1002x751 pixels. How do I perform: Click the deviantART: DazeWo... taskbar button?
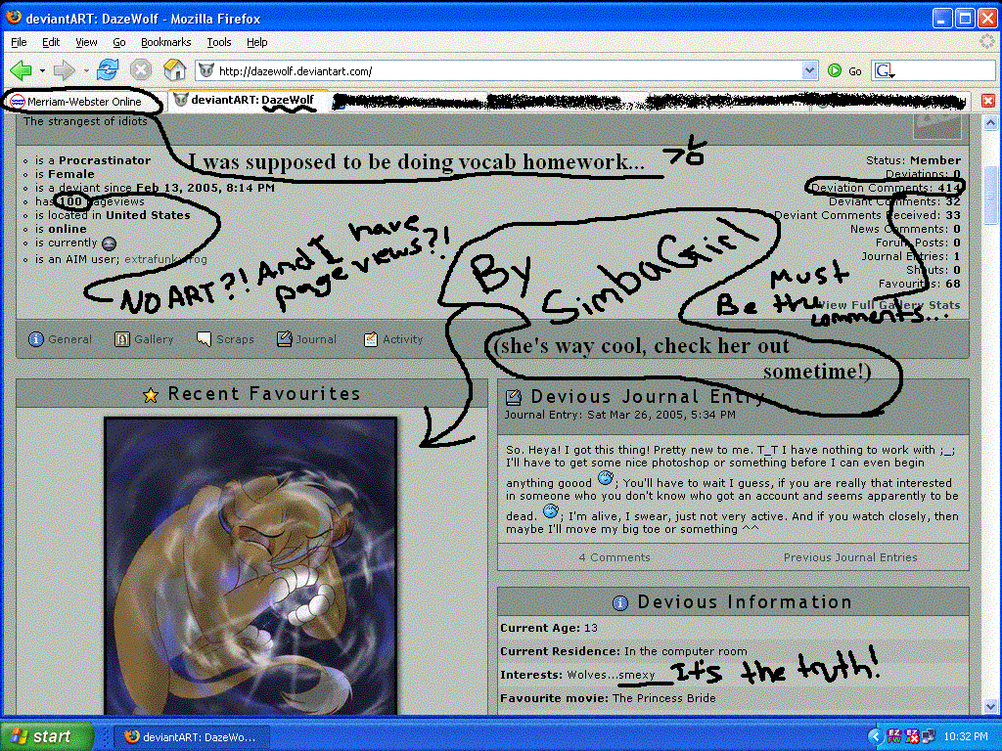(x=192, y=737)
